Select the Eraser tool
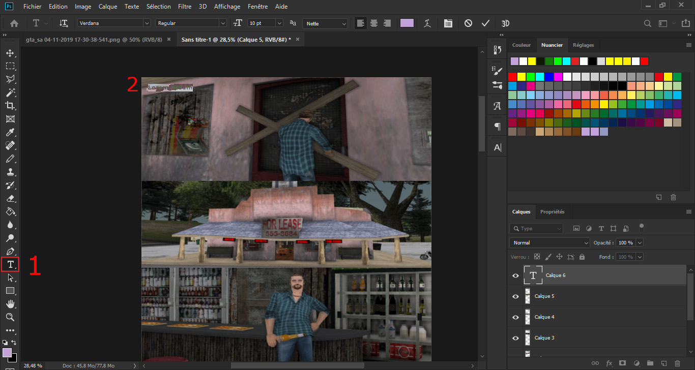The height and width of the screenshot is (370, 695). (10, 198)
